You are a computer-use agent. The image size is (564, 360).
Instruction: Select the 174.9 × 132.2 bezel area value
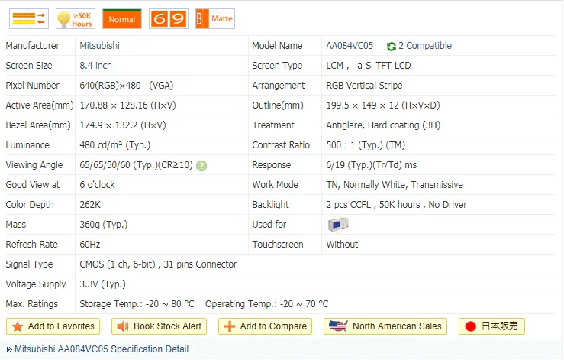[x=123, y=125]
